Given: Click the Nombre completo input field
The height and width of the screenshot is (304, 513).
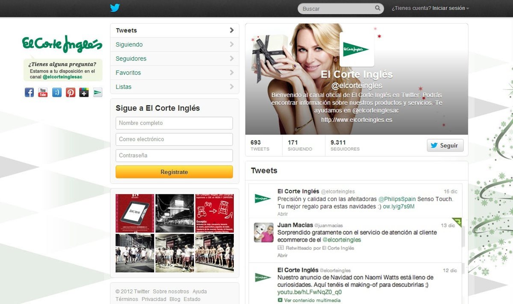Looking at the screenshot, I should [x=174, y=123].
